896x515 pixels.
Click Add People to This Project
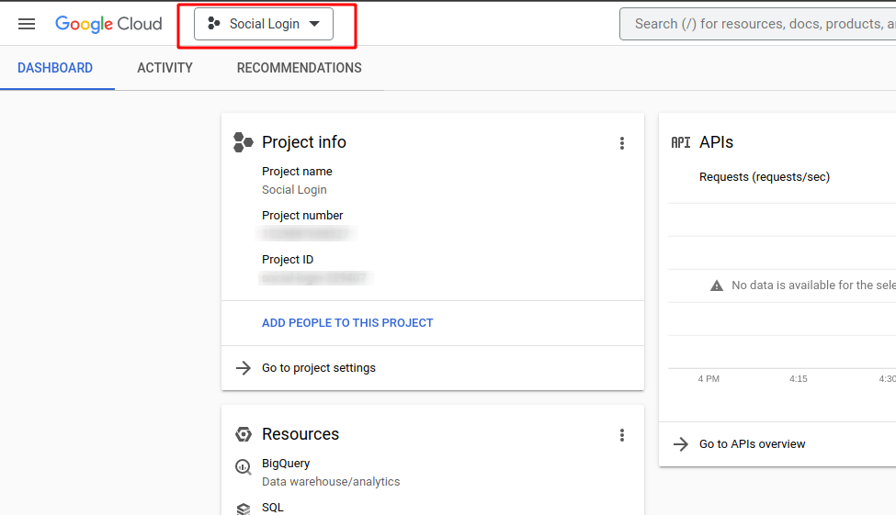(x=347, y=323)
